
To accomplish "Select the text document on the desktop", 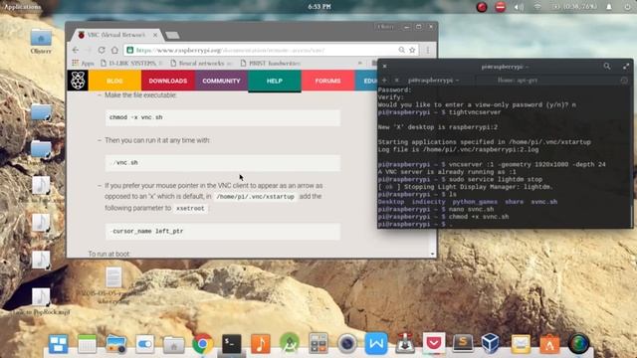I will [113, 277].
